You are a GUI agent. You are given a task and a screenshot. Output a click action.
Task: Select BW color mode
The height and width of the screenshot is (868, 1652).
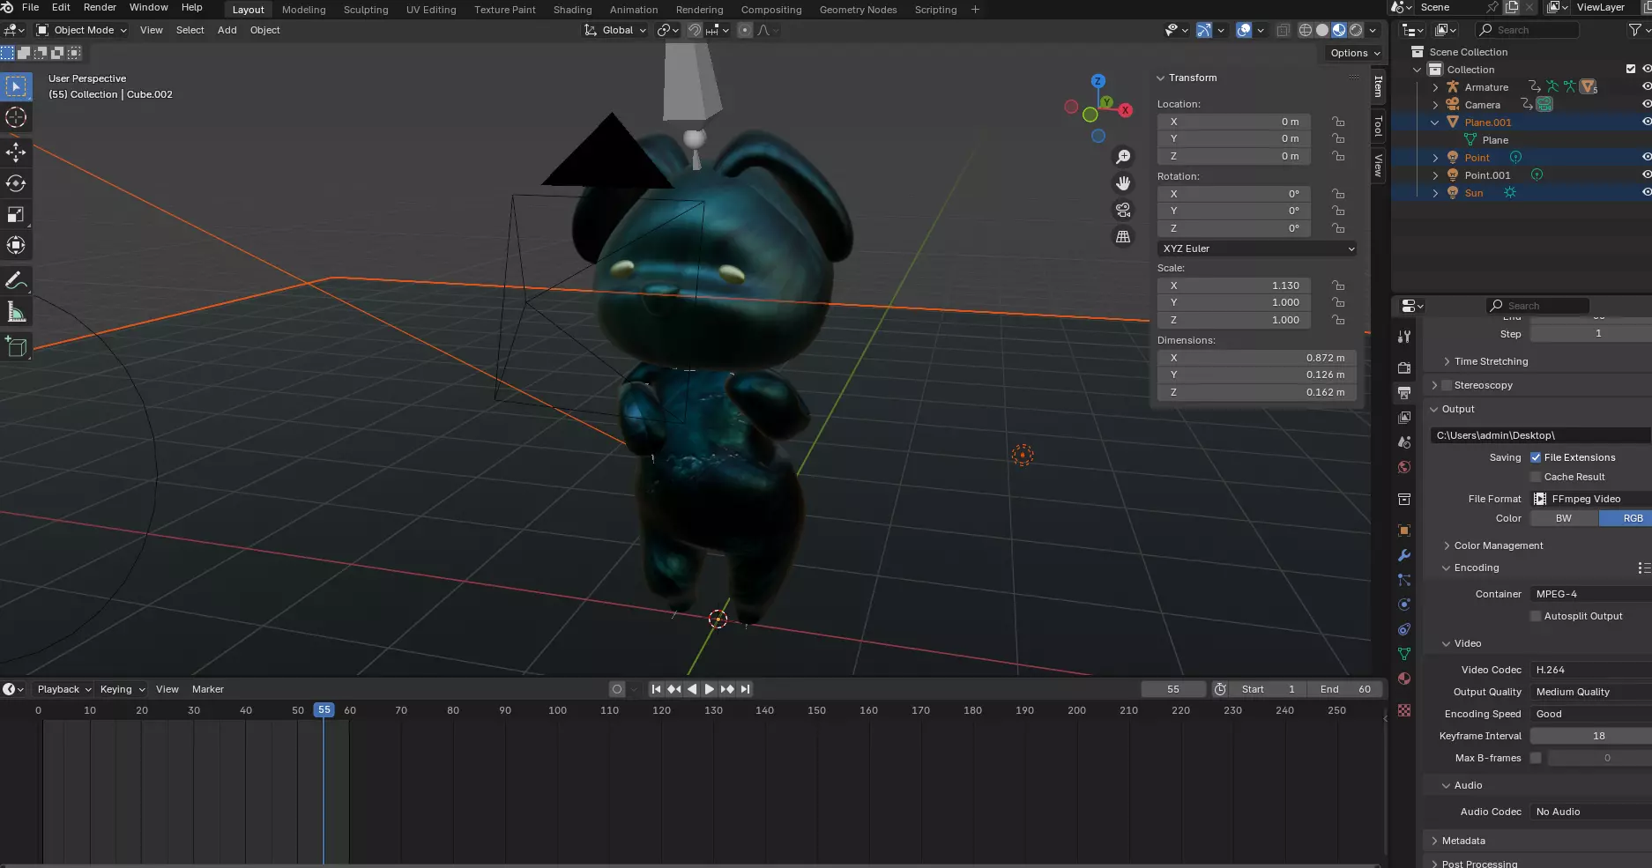coord(1564,518)
